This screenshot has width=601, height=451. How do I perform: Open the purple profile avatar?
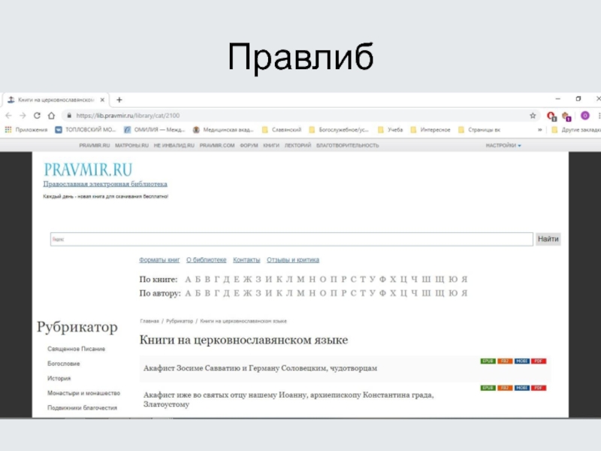(x=585, y=116)
